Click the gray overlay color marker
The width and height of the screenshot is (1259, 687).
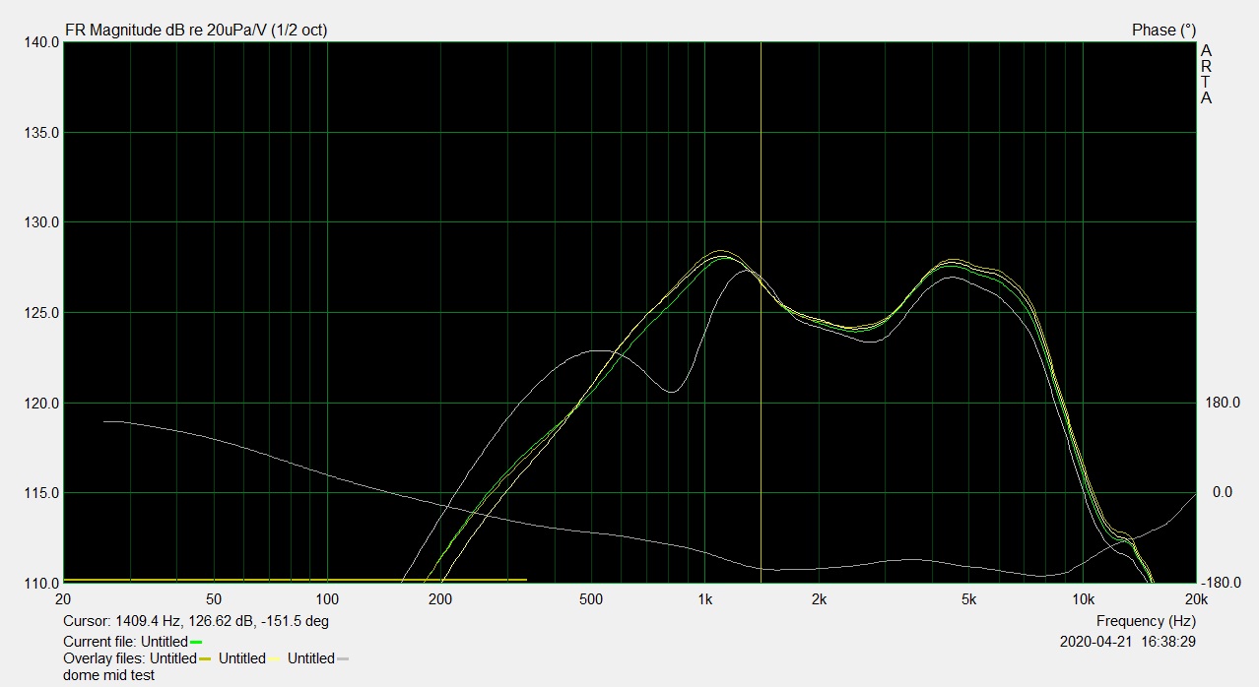click(344, 658)
